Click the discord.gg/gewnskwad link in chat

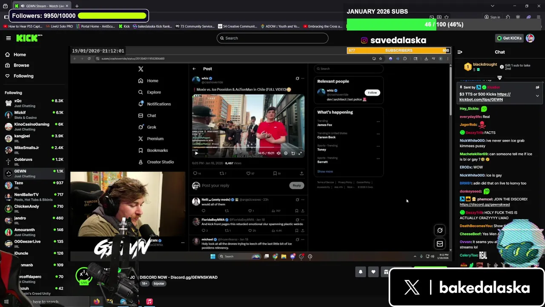485,205
